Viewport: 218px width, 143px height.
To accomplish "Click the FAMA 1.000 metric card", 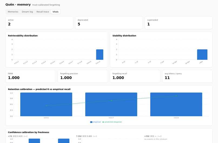I will pos(31,76).
